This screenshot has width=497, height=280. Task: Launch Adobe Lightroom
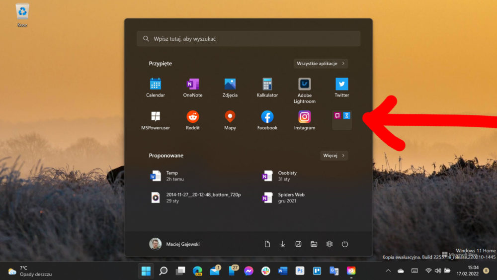pyautogui.click(x=304, y=91)
